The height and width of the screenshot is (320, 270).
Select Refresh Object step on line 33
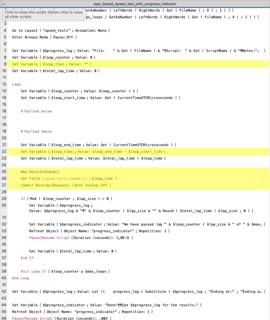coord(99,231)
